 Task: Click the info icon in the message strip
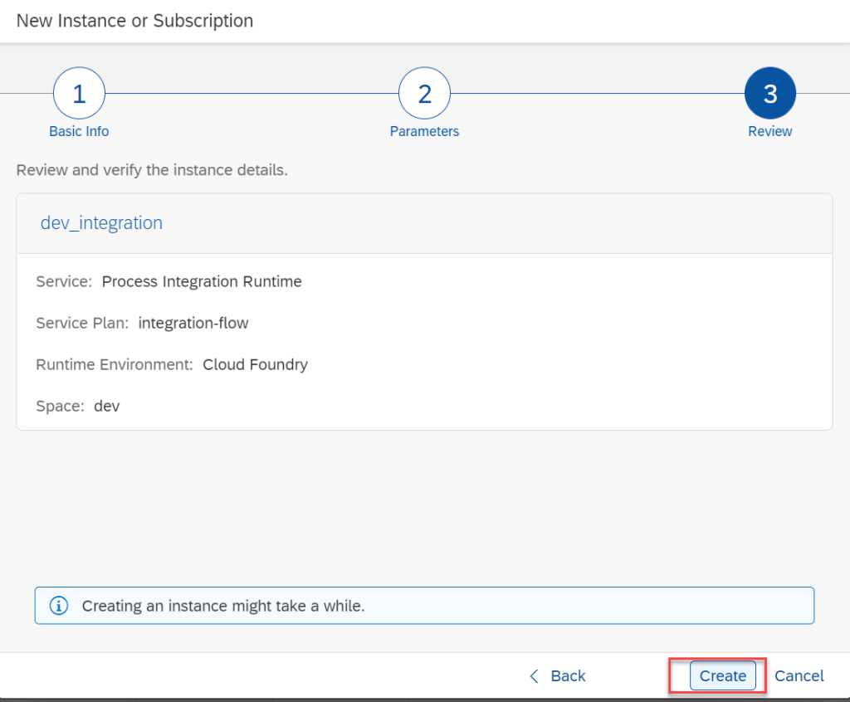(58, 606)
